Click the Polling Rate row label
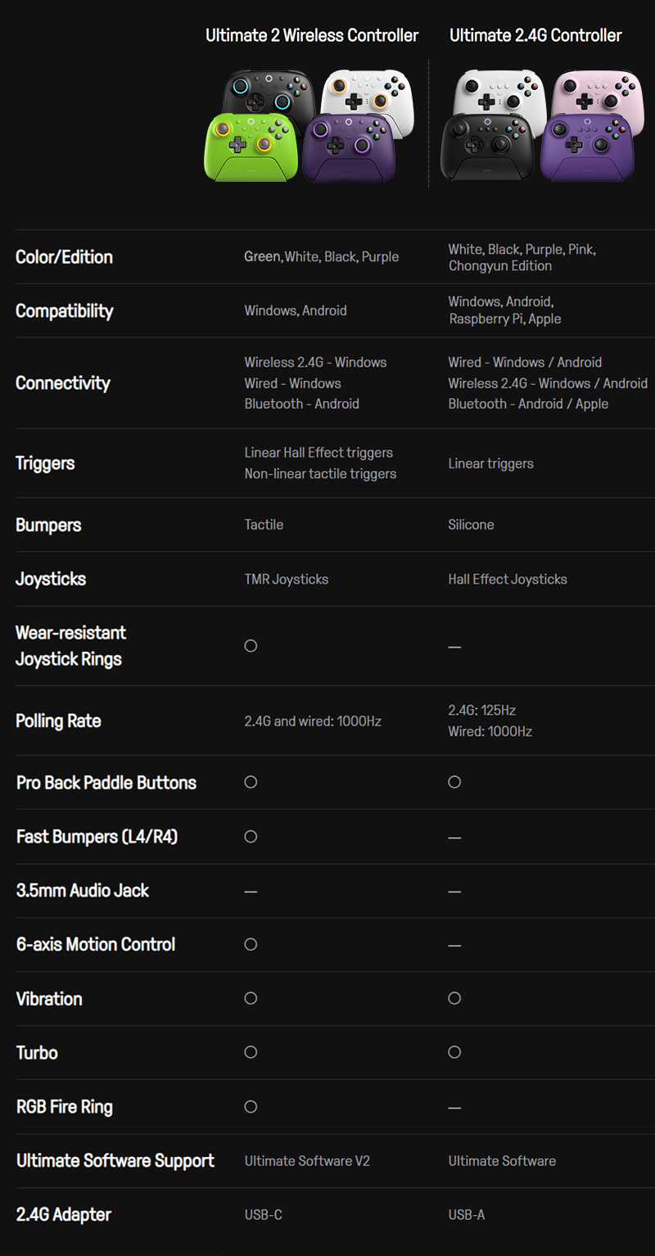Viewport: 655px width, 1256px height. point(58,721)
